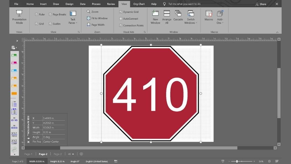
Task: Uncheck the Dynamic Grid option
Action: coord(121,12)
